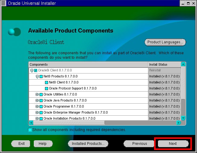The height and width of the screenshot is (153, 197).
Task: Check Oracle Installation Products checkbox
Action: [41, 119]
